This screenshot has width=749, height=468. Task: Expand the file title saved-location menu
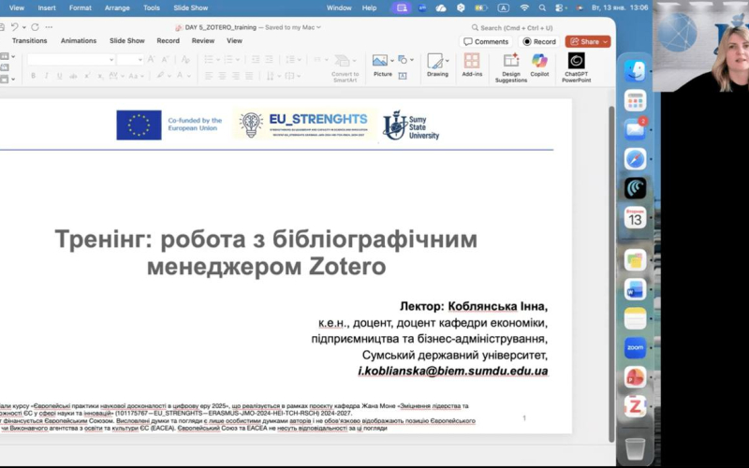pyautogui.click(x=318, y=27)
